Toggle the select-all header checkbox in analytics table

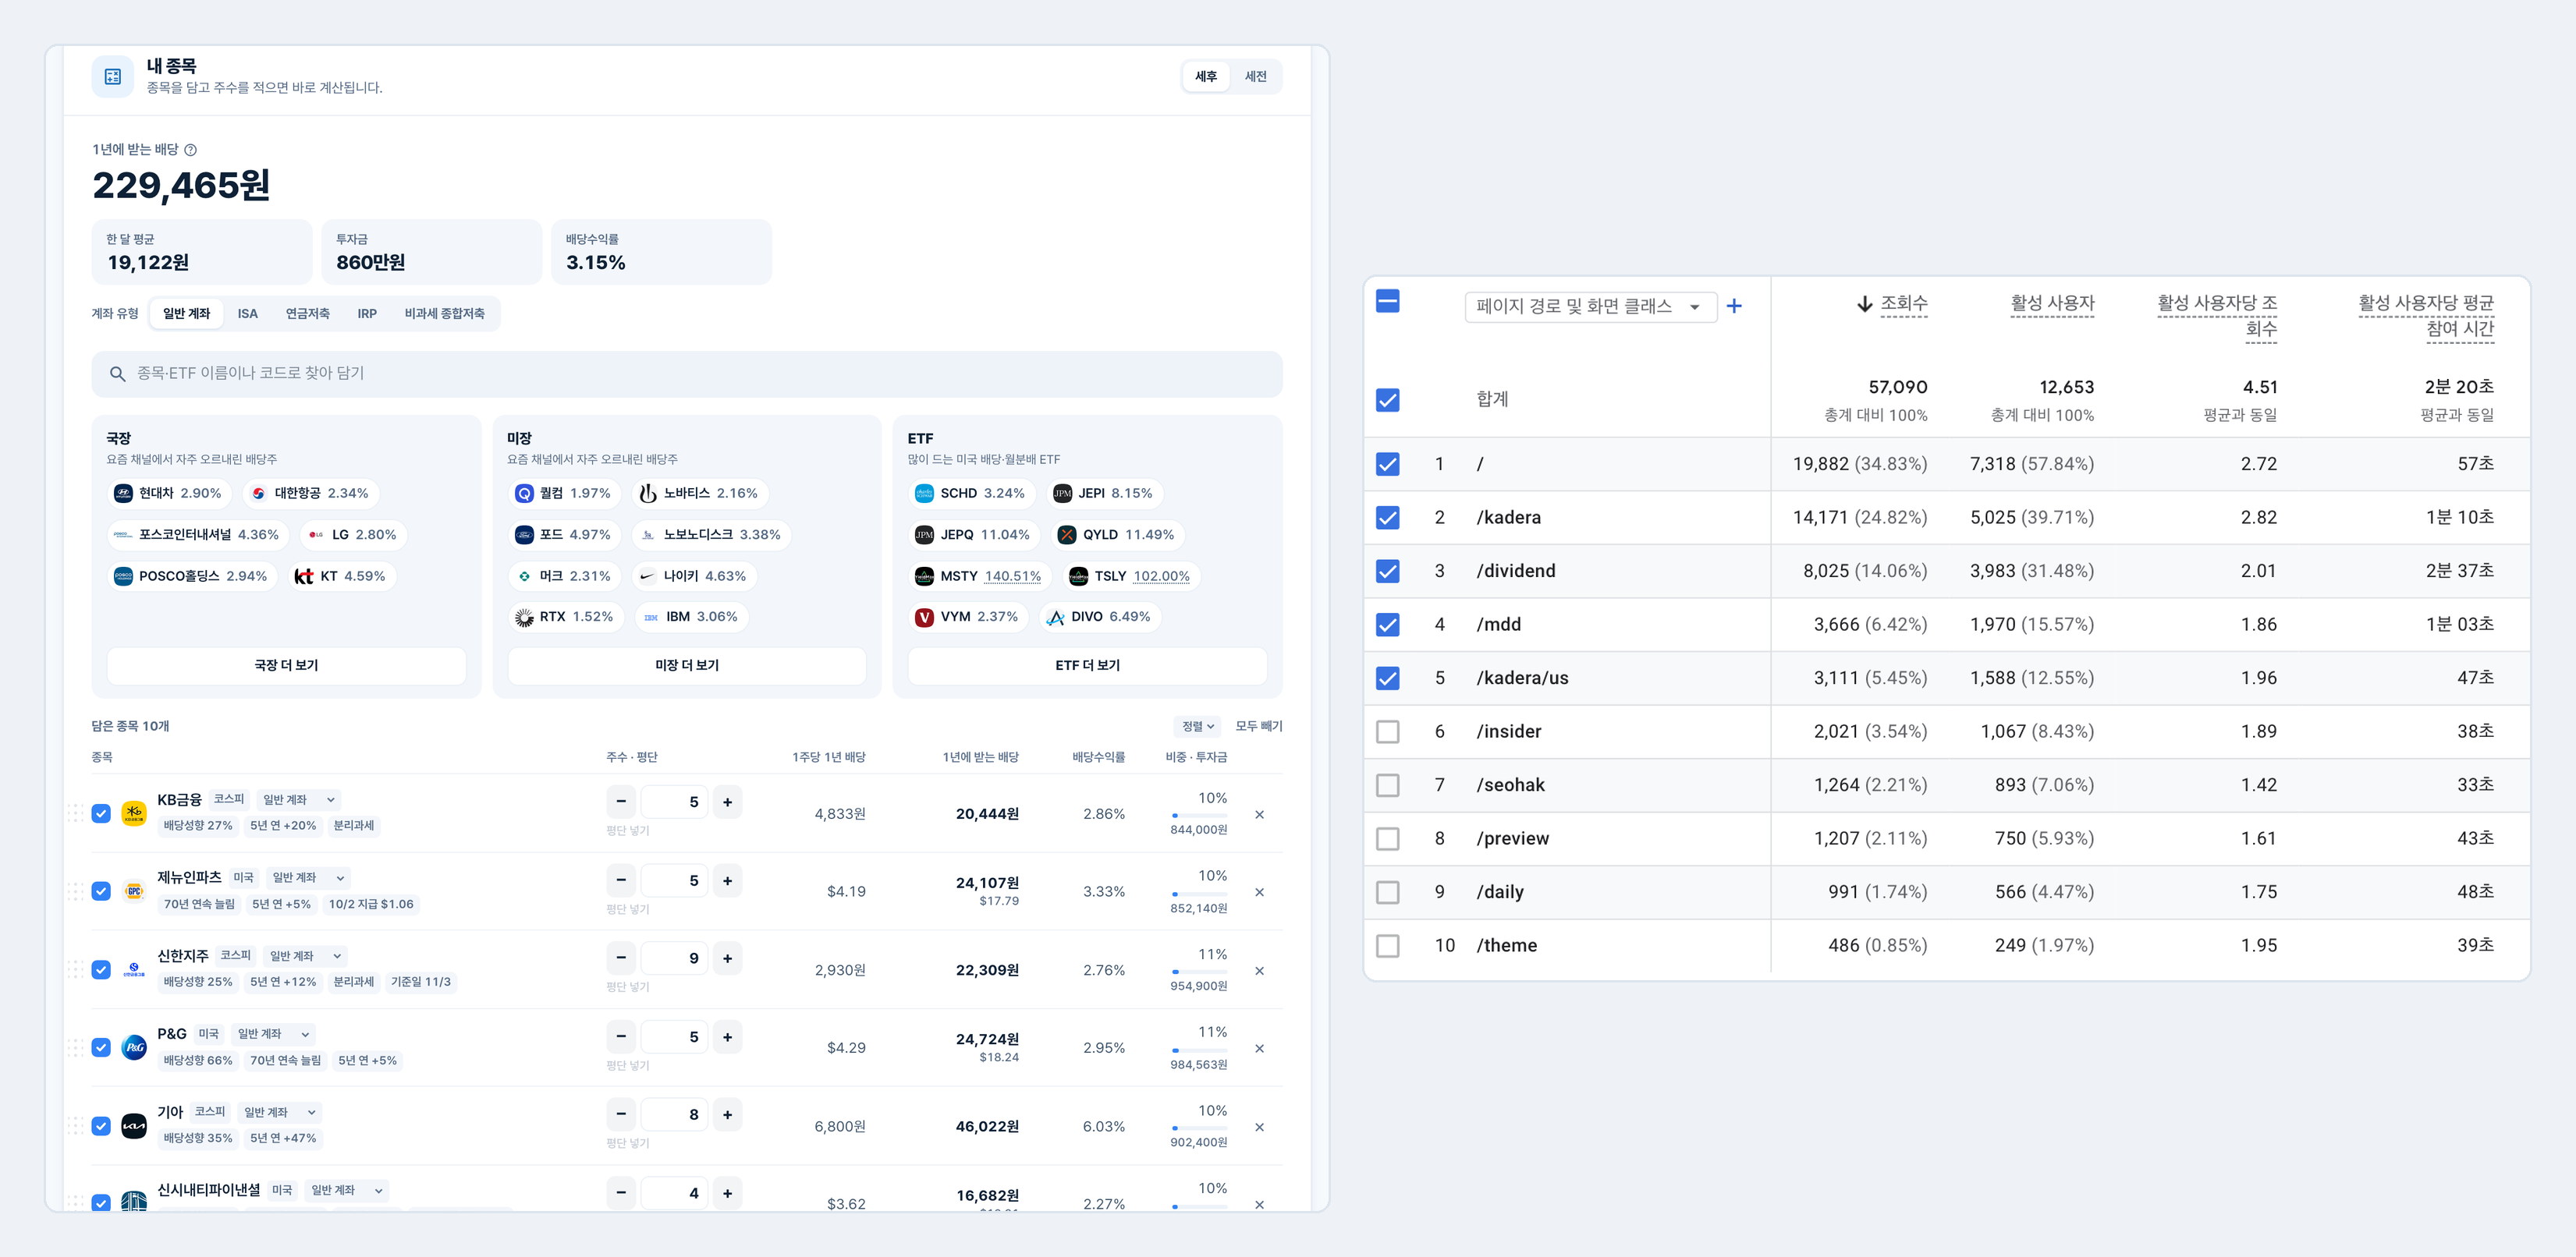(x=1387, y=302)
